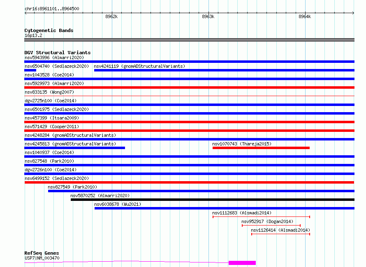Screen dimensions: 366x267
Task: Click the Cytogenetic Bands track title
Action: click(x=49, y=30)
